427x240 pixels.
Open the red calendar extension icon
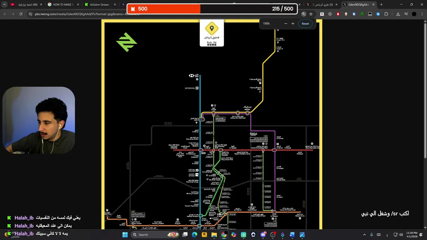click(x=322, y=14)
